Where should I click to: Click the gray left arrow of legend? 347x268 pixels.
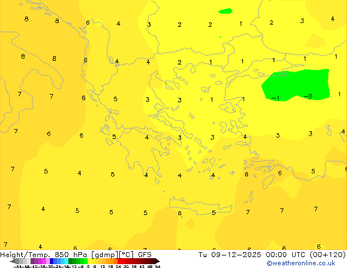[x=13, y=261]
